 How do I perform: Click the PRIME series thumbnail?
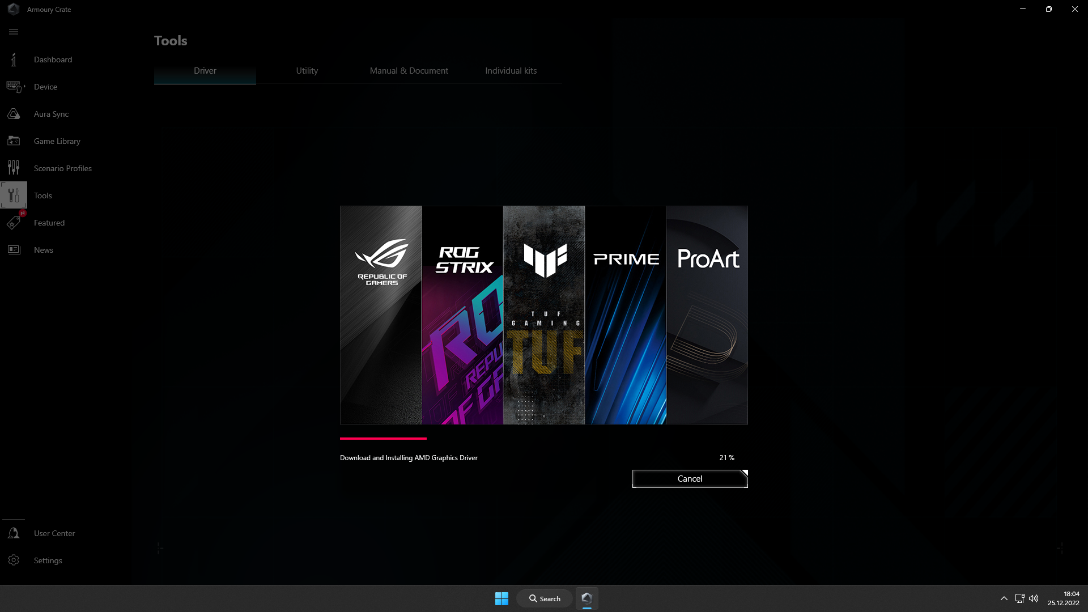click(626, 314)
